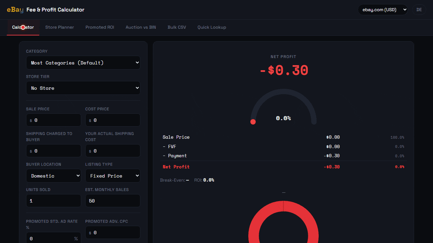Click the '- Payment' breakdown row
This screenshot has width=433, height=243.
tap(283, 156)
